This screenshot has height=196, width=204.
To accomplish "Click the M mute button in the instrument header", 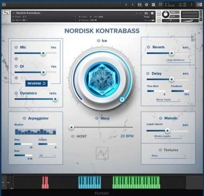I will click(x=159, y=20).
